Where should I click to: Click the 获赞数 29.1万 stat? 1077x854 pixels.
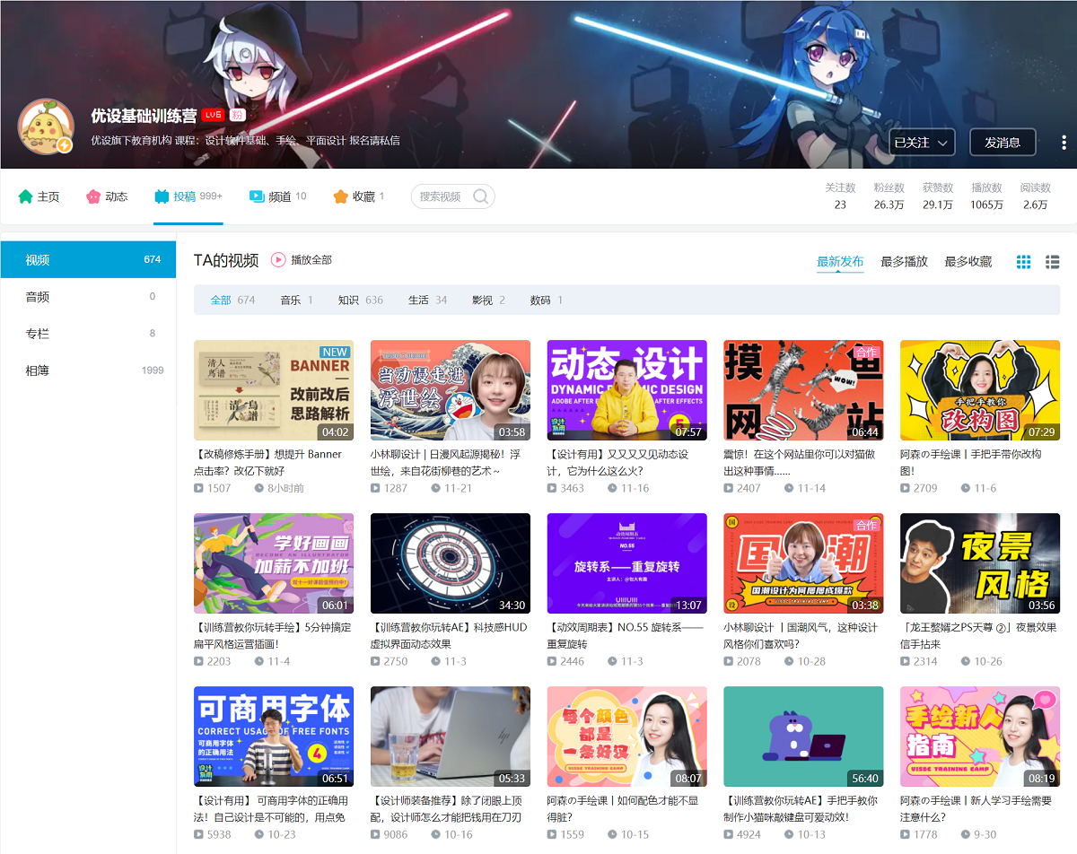[938, 196]
